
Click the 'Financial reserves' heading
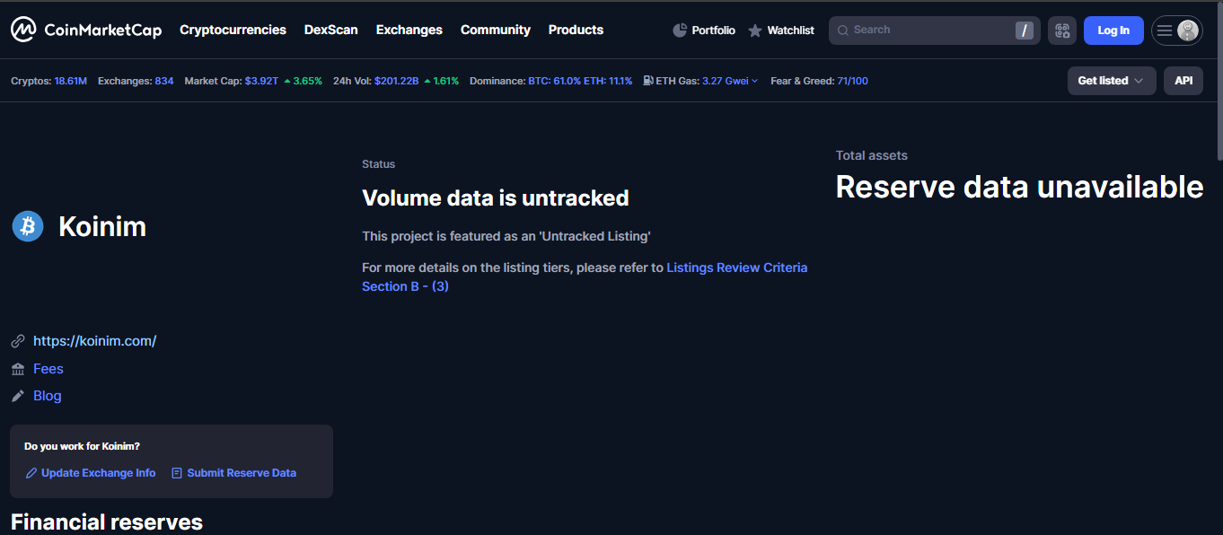click(107, 522)
